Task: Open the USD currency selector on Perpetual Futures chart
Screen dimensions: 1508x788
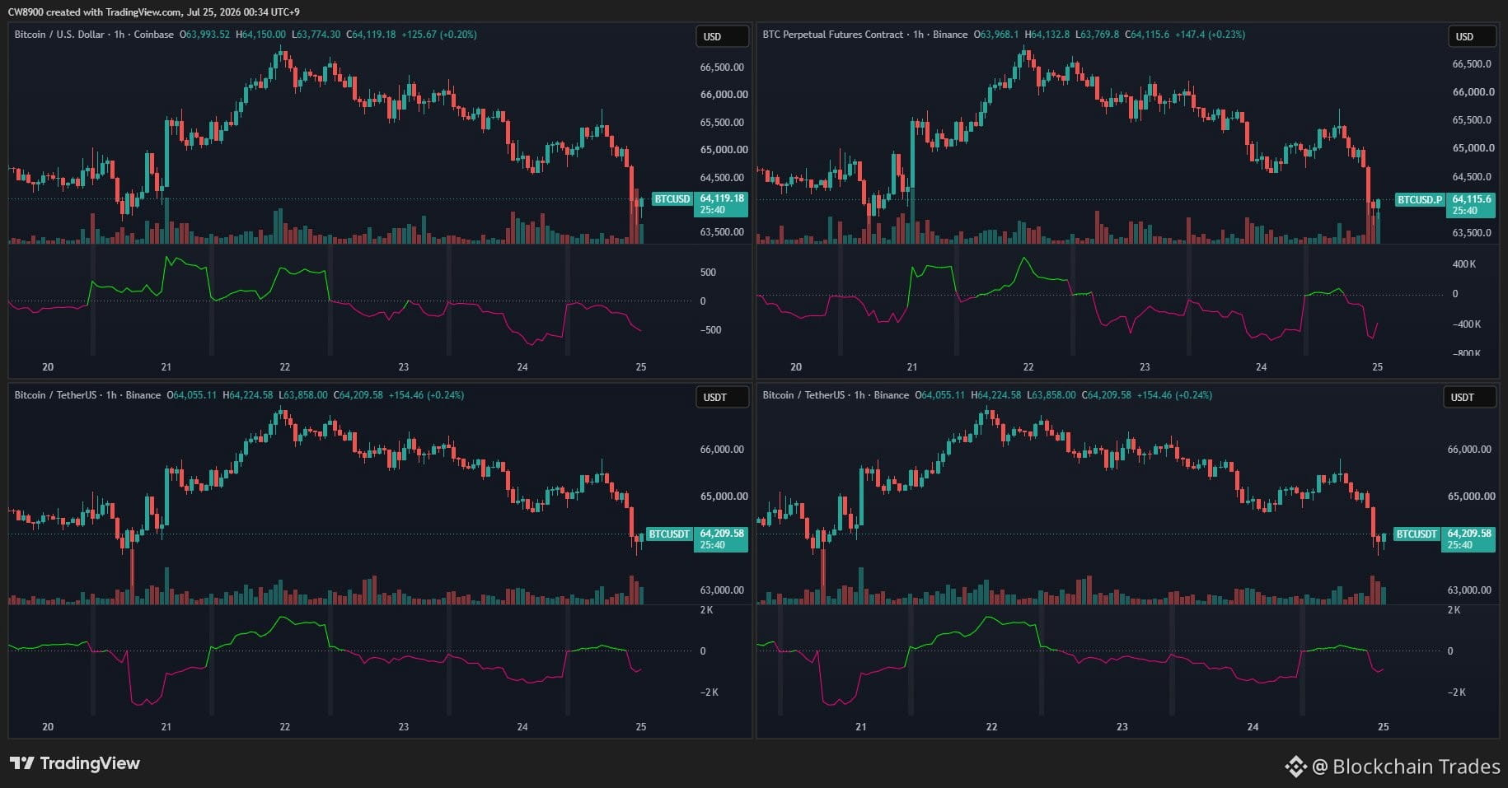Action: [1473, 36]
